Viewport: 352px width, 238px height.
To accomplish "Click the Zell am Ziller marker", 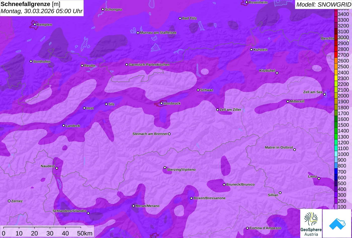I will click(217, 110).
